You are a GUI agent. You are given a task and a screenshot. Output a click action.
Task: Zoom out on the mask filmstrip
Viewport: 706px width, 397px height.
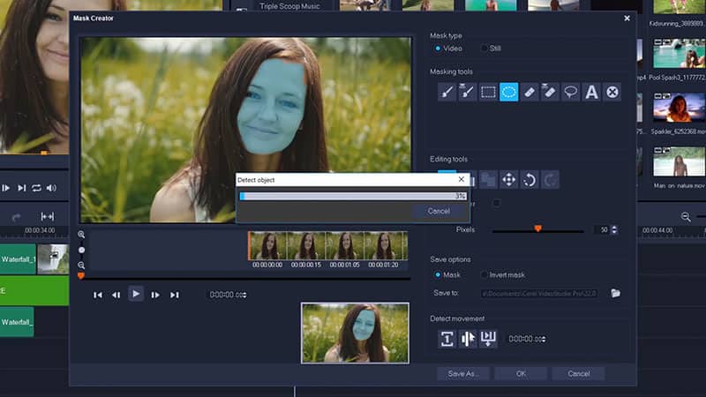coord(81,266)
